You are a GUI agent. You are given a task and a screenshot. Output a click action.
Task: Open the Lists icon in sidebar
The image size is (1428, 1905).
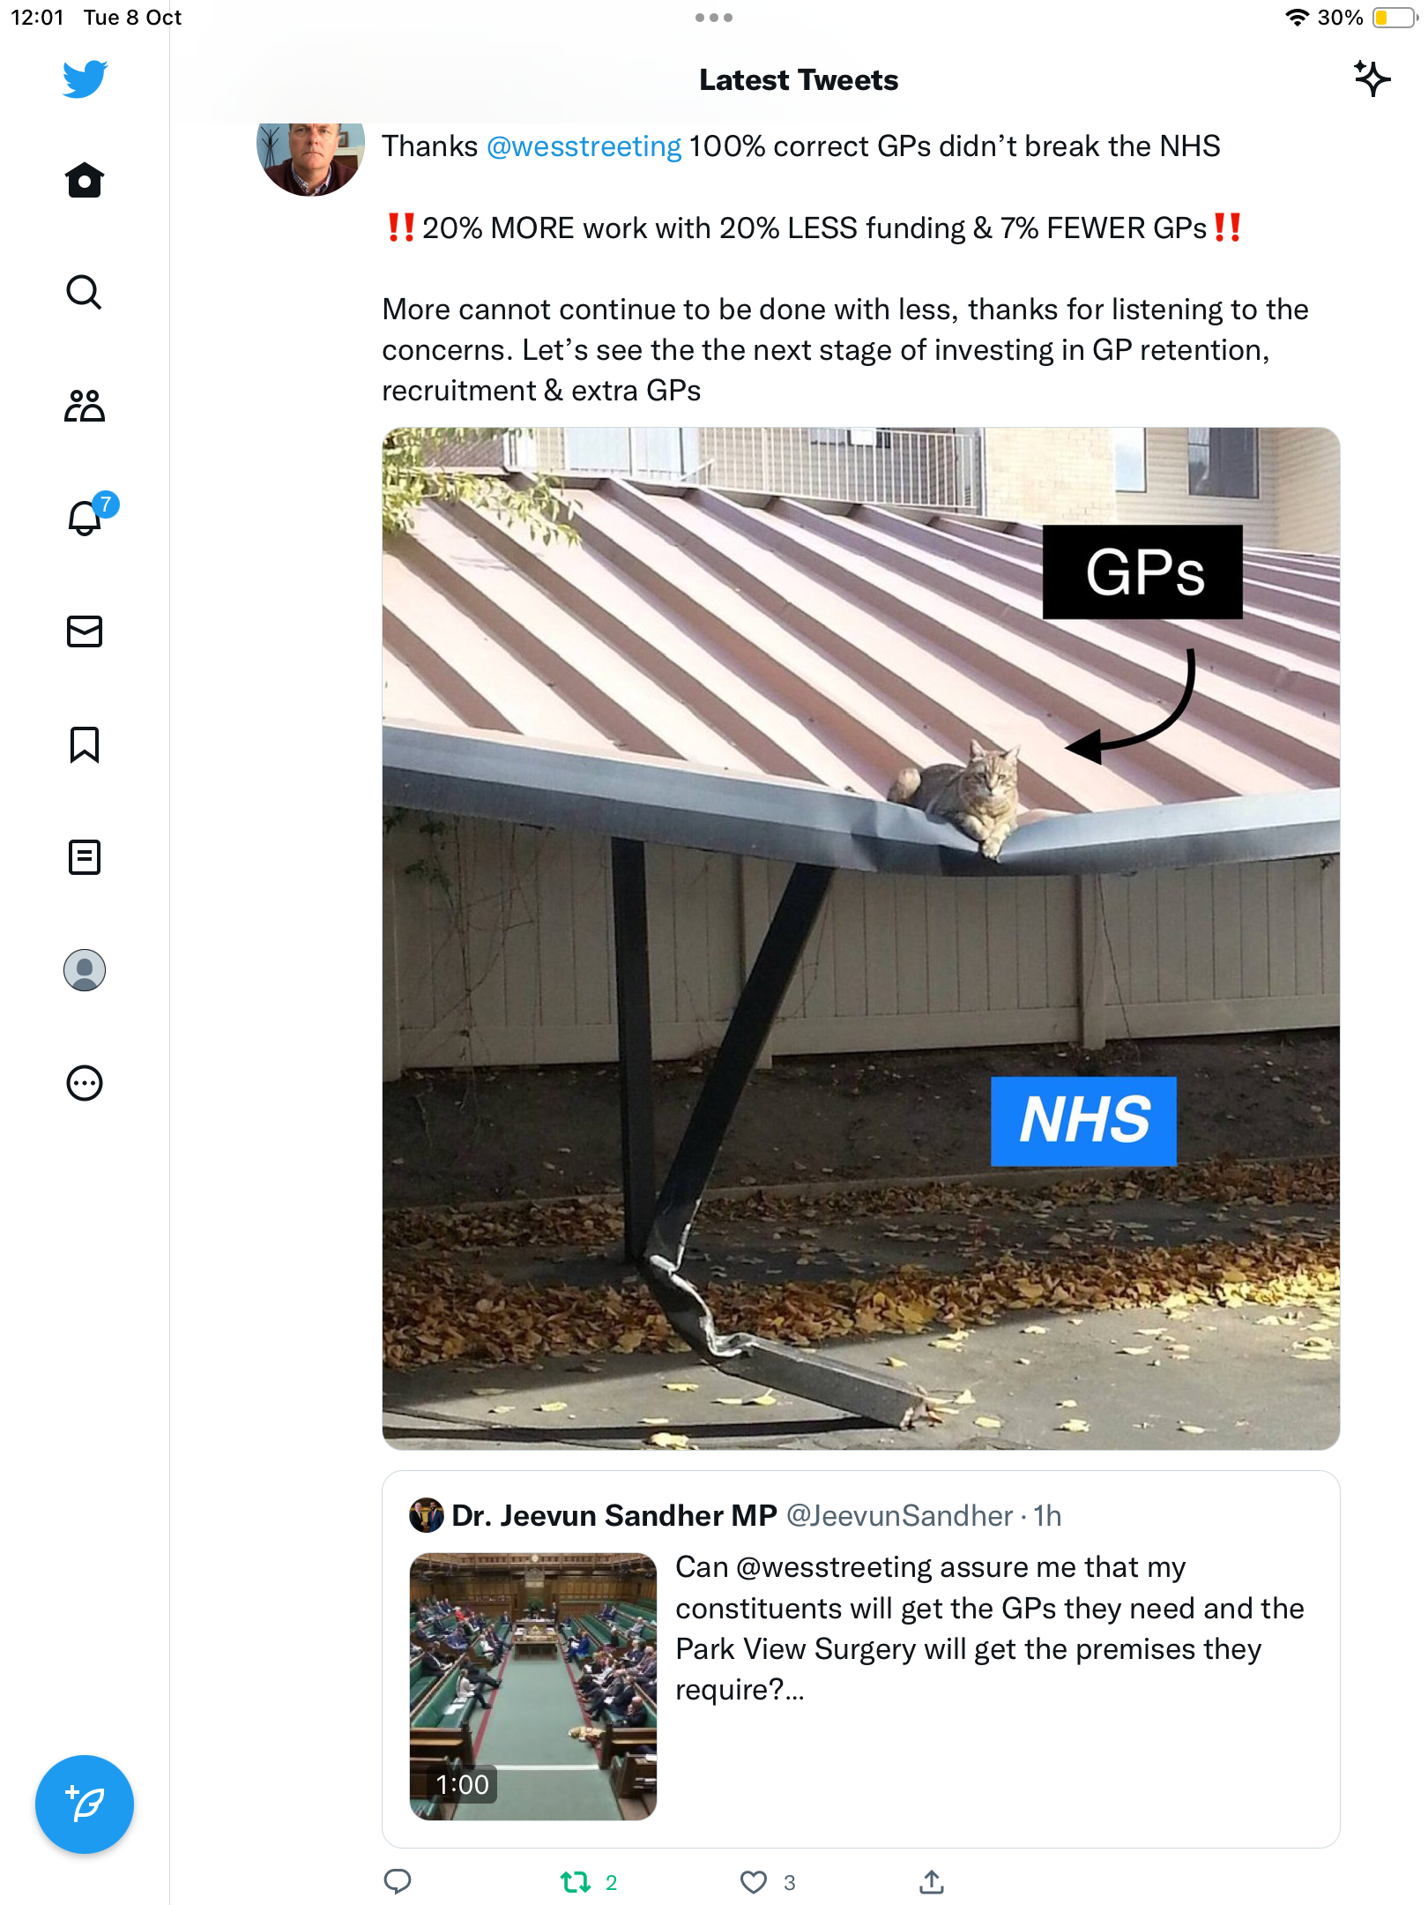(85, 857)
